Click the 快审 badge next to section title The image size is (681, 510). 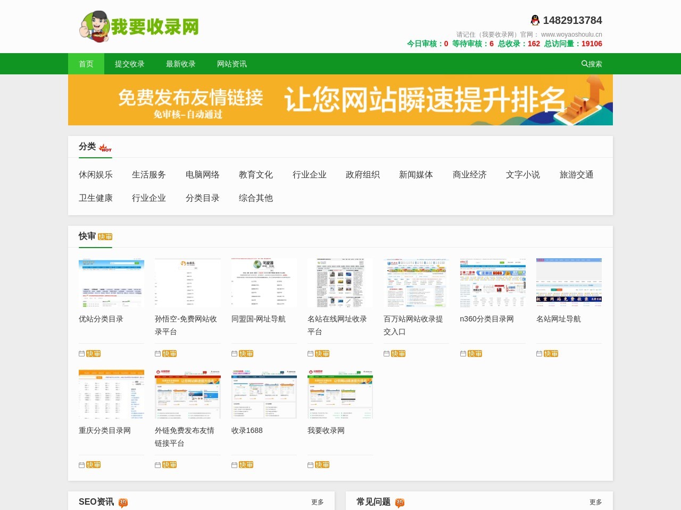105,237
